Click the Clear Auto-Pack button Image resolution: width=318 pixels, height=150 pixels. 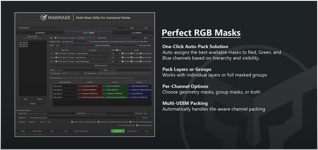coord(145,45)
